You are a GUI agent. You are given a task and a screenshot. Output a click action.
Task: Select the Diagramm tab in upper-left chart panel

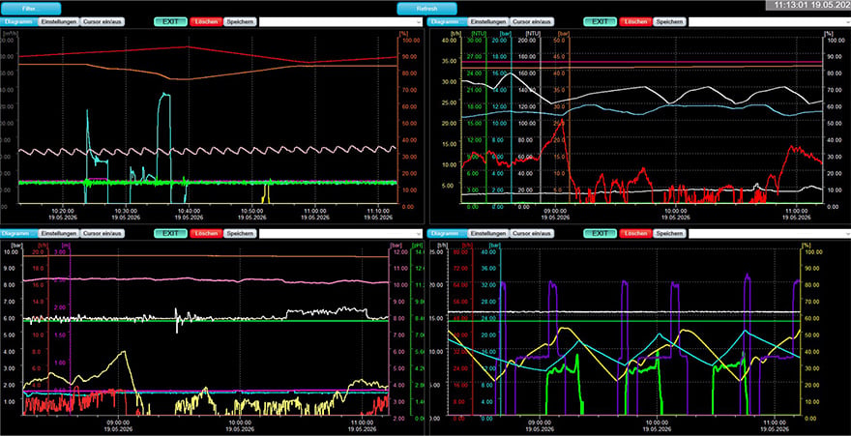pyautogui.click(x=19, y=21)
